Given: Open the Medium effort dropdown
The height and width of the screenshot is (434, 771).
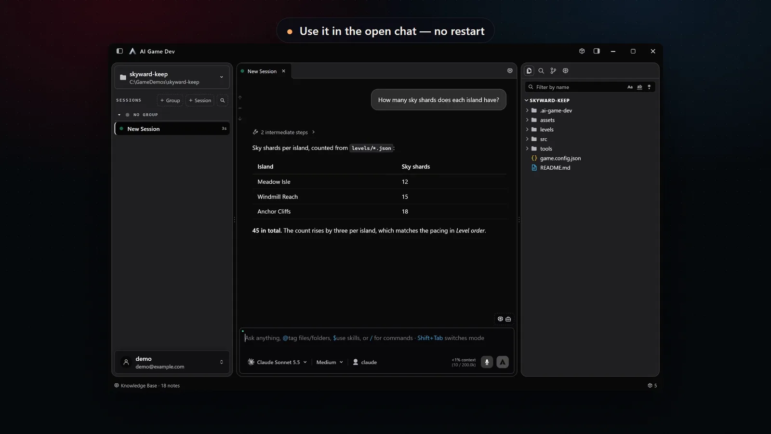Looking at the screenshot, I should [x=330, y=362].
